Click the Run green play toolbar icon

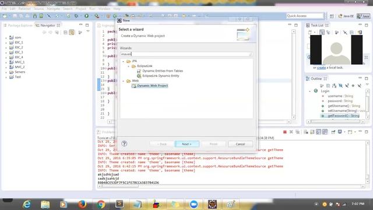[87, 16]
